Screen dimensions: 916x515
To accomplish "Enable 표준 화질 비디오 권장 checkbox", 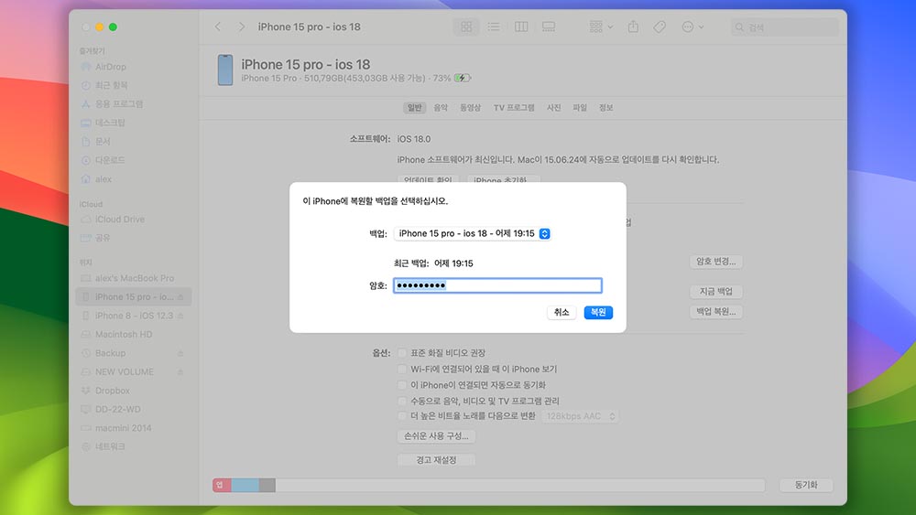I will pos(402,353).
